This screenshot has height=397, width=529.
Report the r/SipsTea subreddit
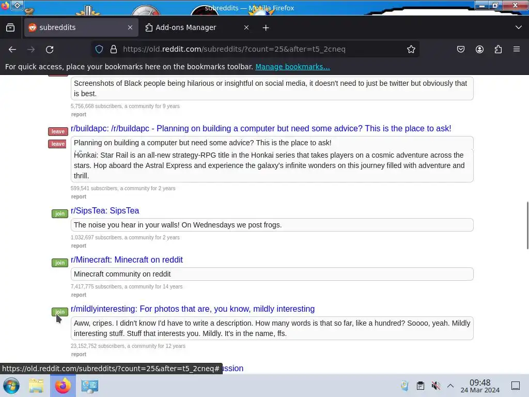79,246
